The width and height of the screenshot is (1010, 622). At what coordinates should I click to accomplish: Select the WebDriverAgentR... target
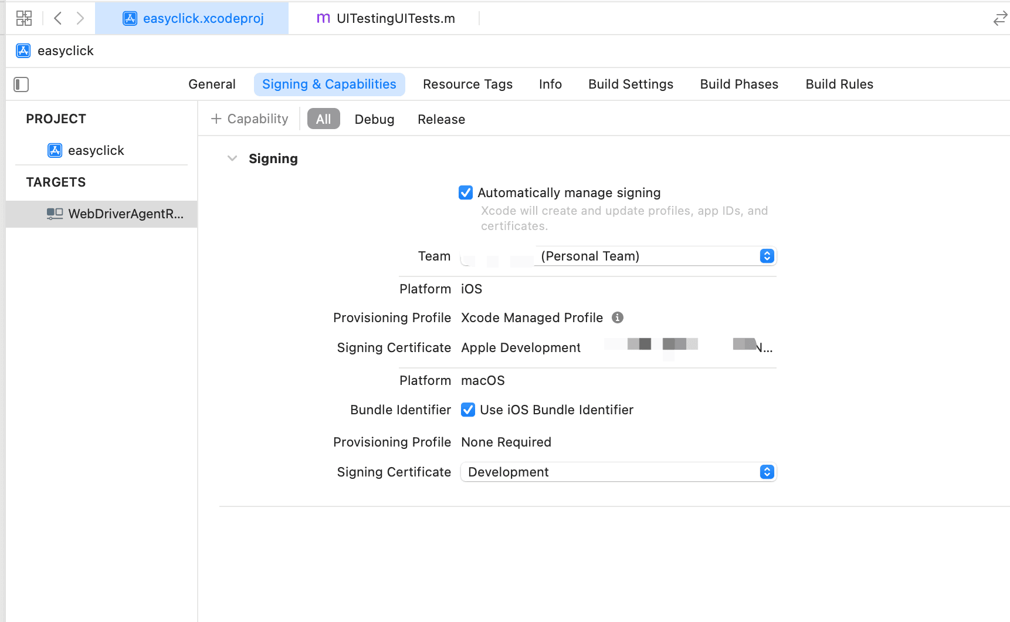click(x=101, y=214)
